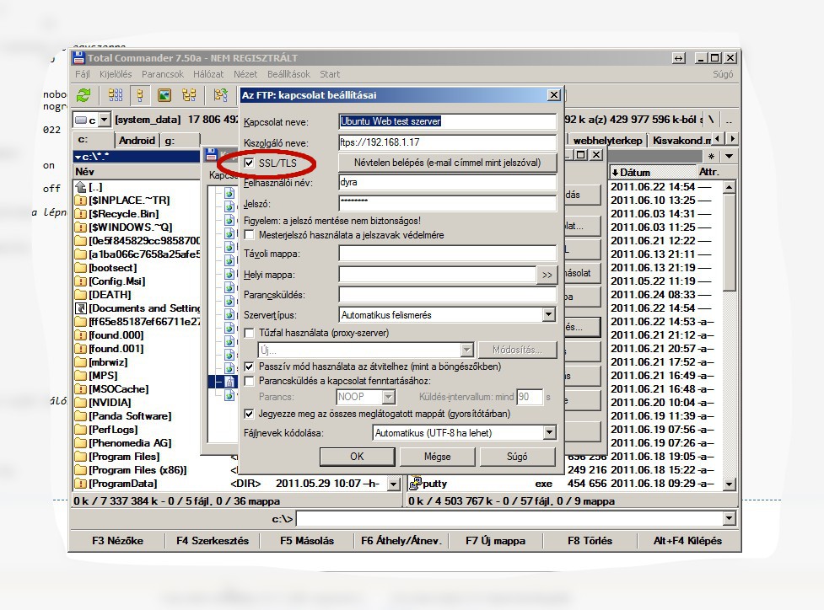Open the NOOP command dropdown
The image size is (824, 610).
tap(388, 397)
